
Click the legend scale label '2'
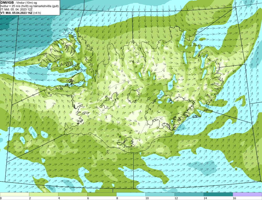point(30,198)
